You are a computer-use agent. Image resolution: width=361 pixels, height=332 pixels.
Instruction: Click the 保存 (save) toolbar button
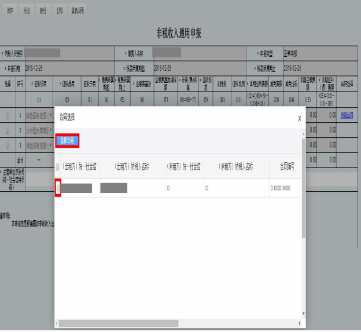(10, 10)
